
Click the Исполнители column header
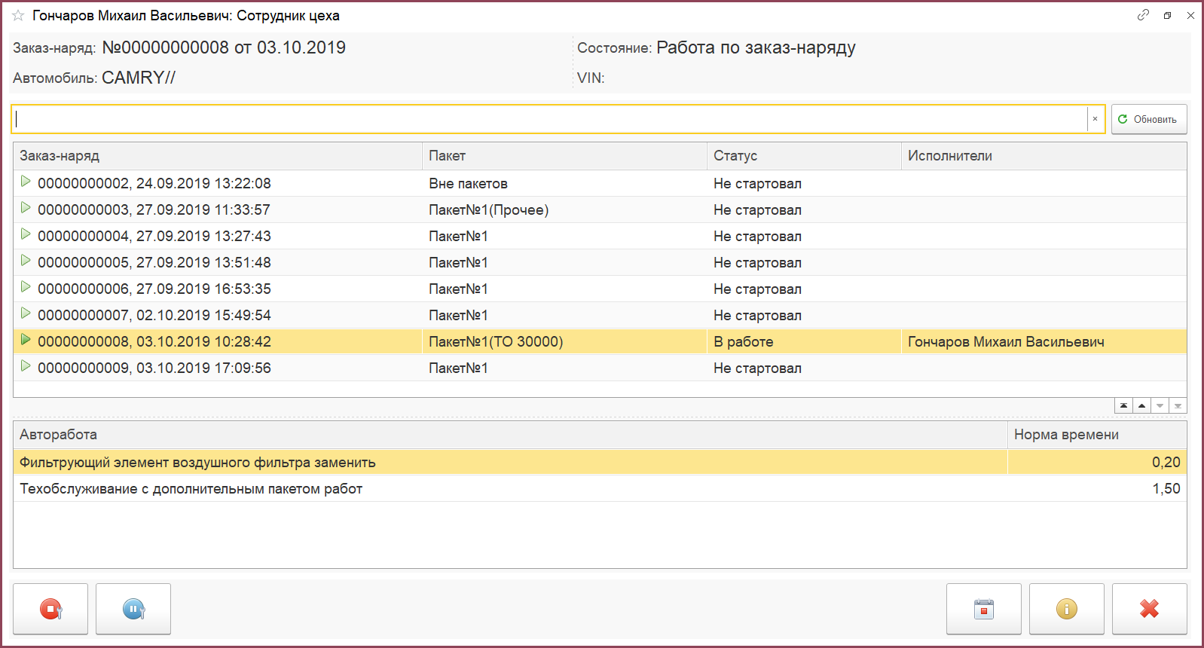[x=1044, y=156]
